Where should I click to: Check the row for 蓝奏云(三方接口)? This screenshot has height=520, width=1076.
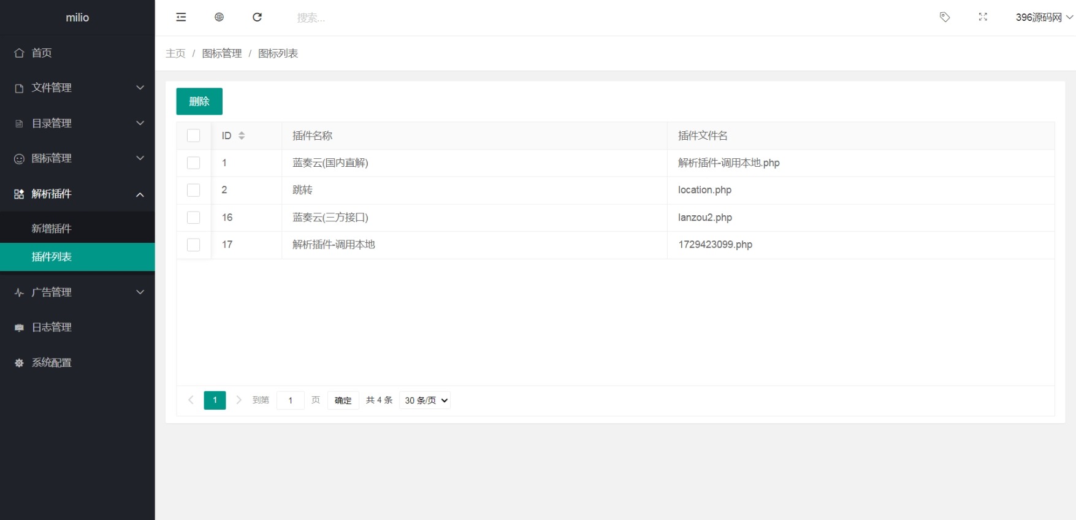pos(193,217)
